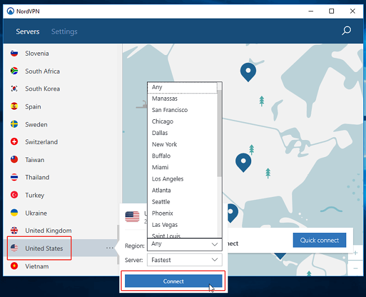
Task: Select United States in the country list
Action: click(61, 248)
